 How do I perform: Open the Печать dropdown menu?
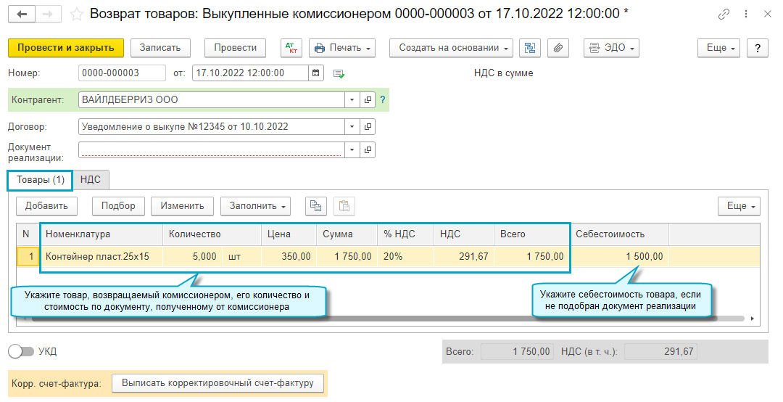(x=342, y=48)
